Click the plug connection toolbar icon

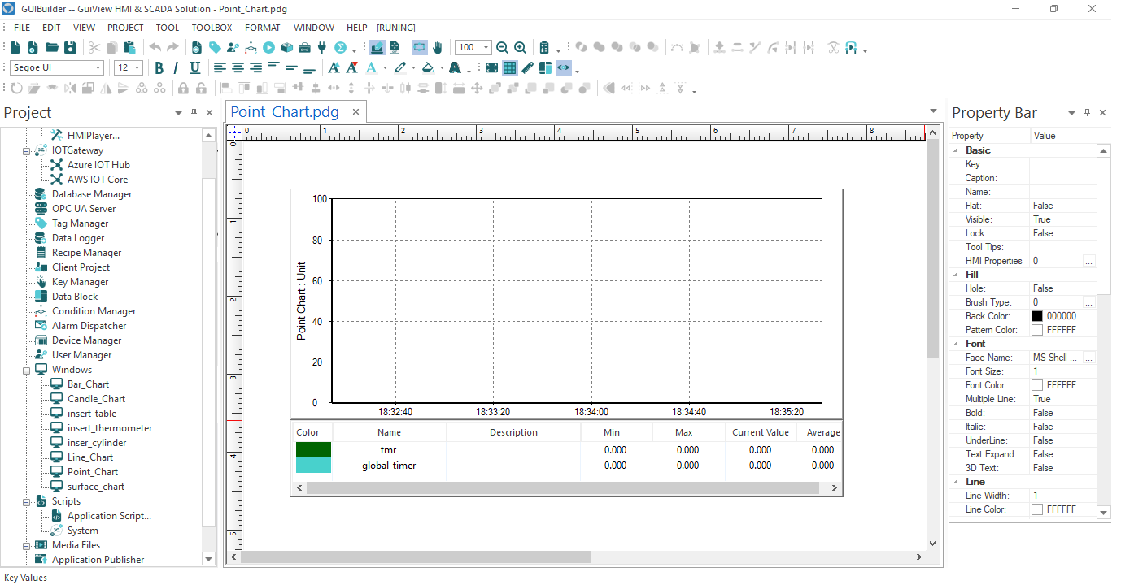(x=322, y=48)
